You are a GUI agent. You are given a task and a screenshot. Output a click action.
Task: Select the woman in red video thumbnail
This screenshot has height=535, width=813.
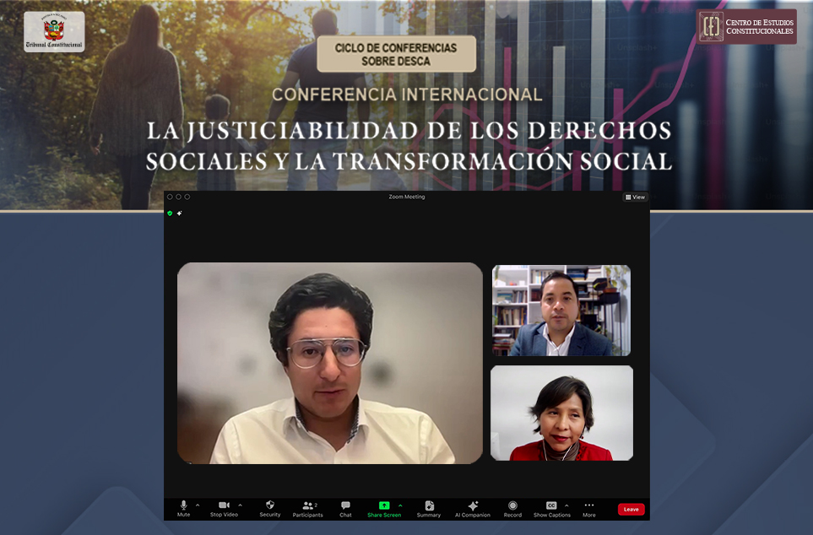[561, 413]
